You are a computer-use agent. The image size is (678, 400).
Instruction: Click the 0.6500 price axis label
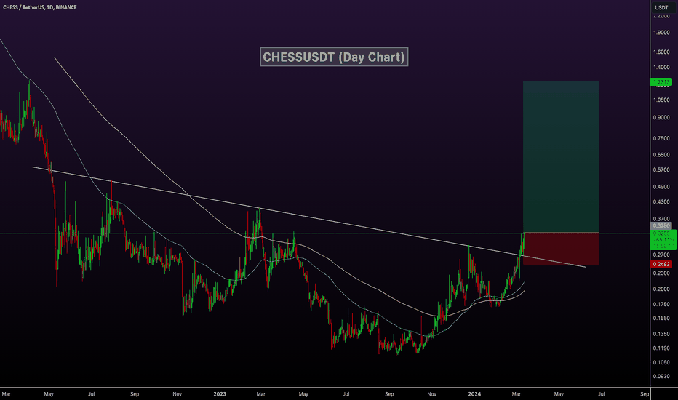[661, 155]
